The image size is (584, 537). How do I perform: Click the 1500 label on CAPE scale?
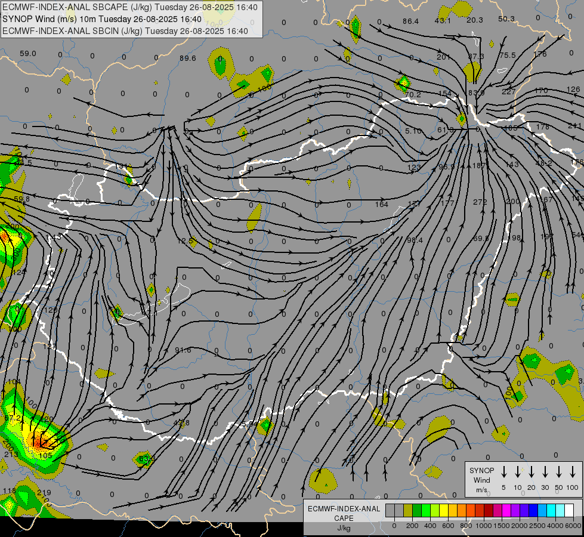[501, 526]
